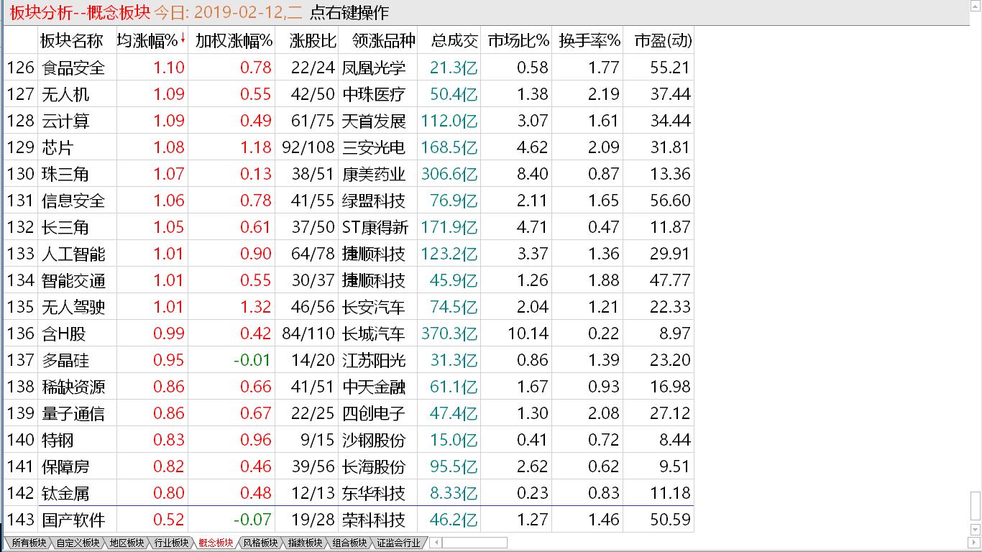Select the 无人驾驶 row
The image size is (982, 552).
pyautogui.click(x=349, y=307)
